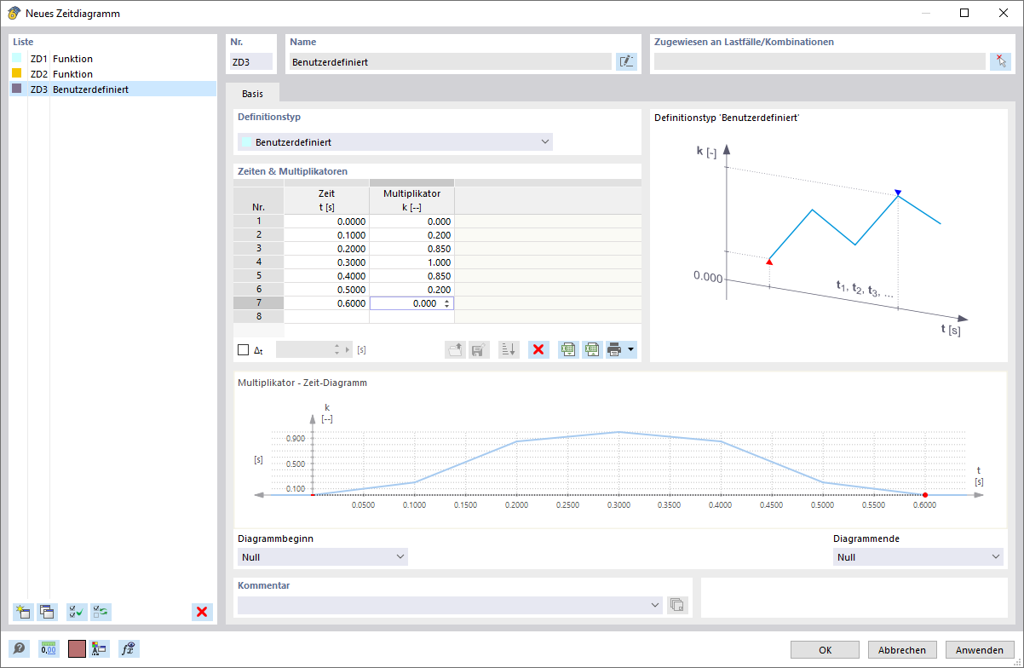
Task: Click the first Excel icon under the table
Action: pyautogui.click(x=568, y=349)
